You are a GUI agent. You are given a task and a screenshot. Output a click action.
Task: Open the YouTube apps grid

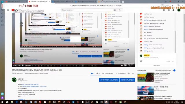click(x=169, y=10)
